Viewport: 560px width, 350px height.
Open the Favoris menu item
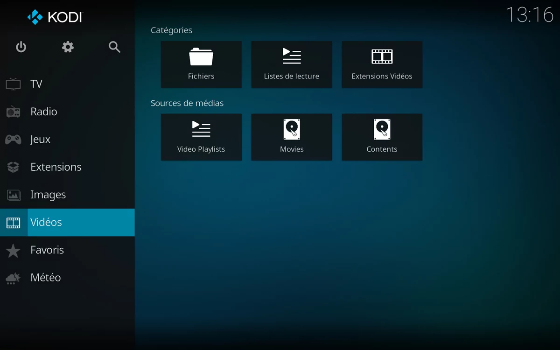point(67,250)
